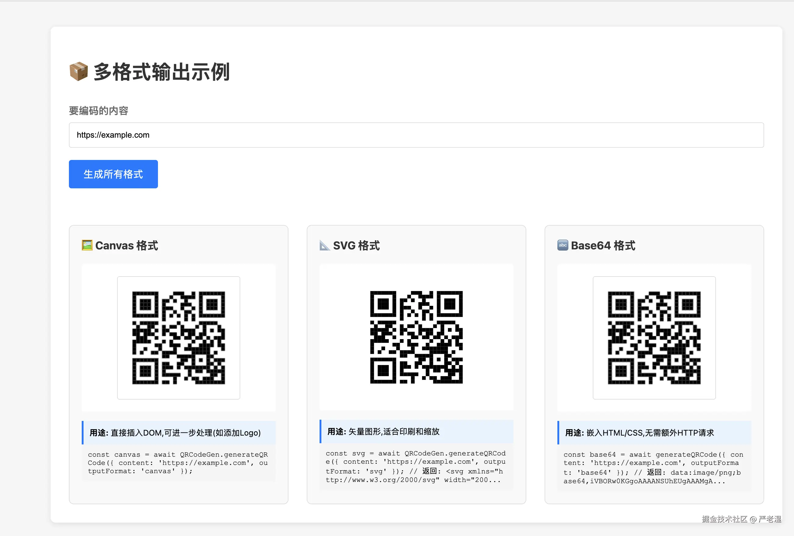
Task: Click the 多格式输出示例 page title
Action: 161,72
